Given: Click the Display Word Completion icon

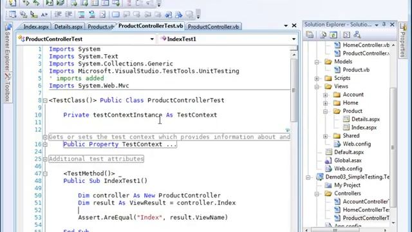Looking at the screenshot, I should coord(44,14).
